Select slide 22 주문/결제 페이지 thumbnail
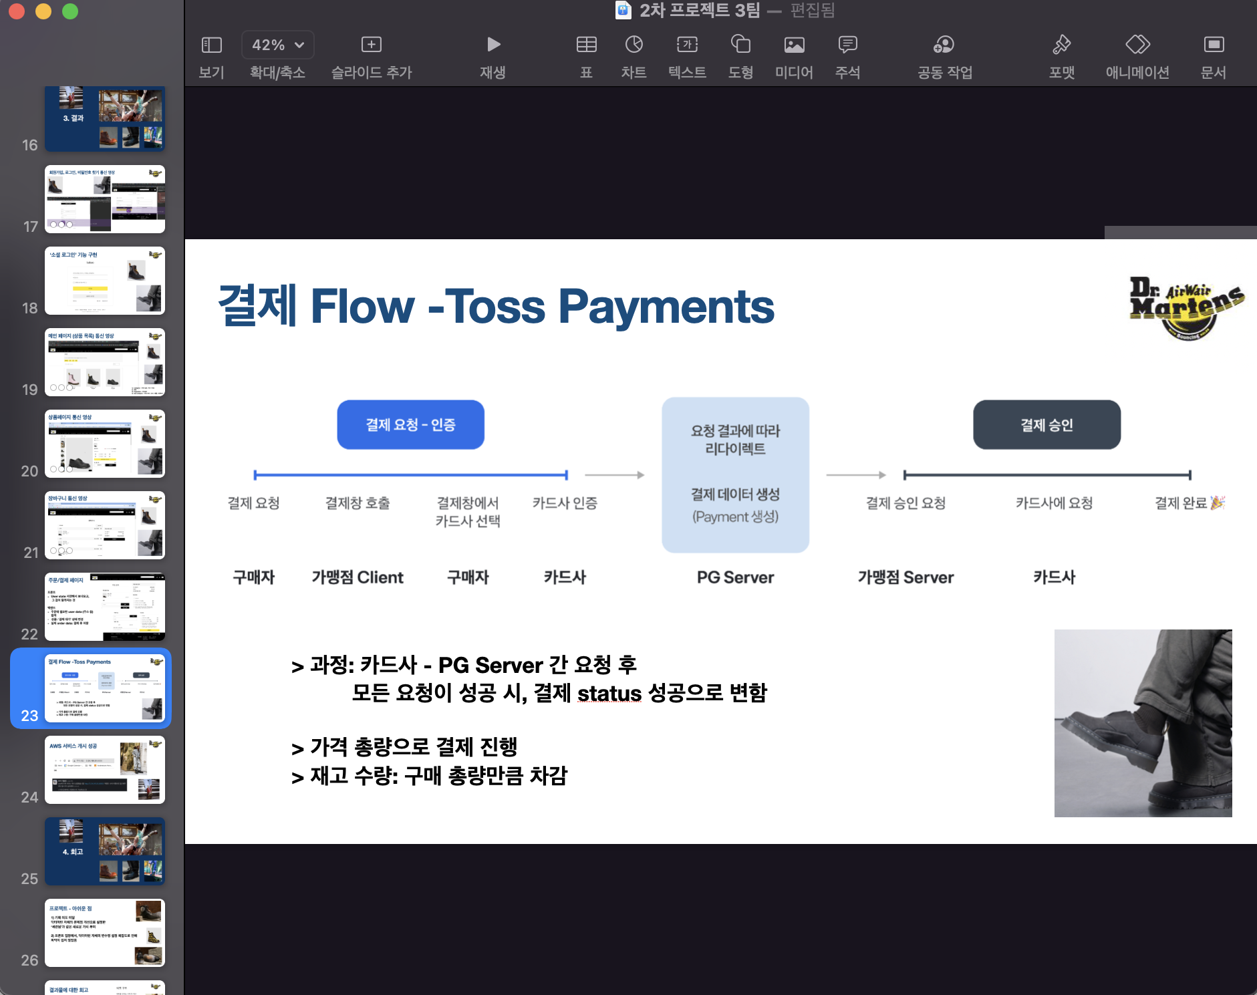The width and height of the screenshot is (1257, 995). point(105,607)
